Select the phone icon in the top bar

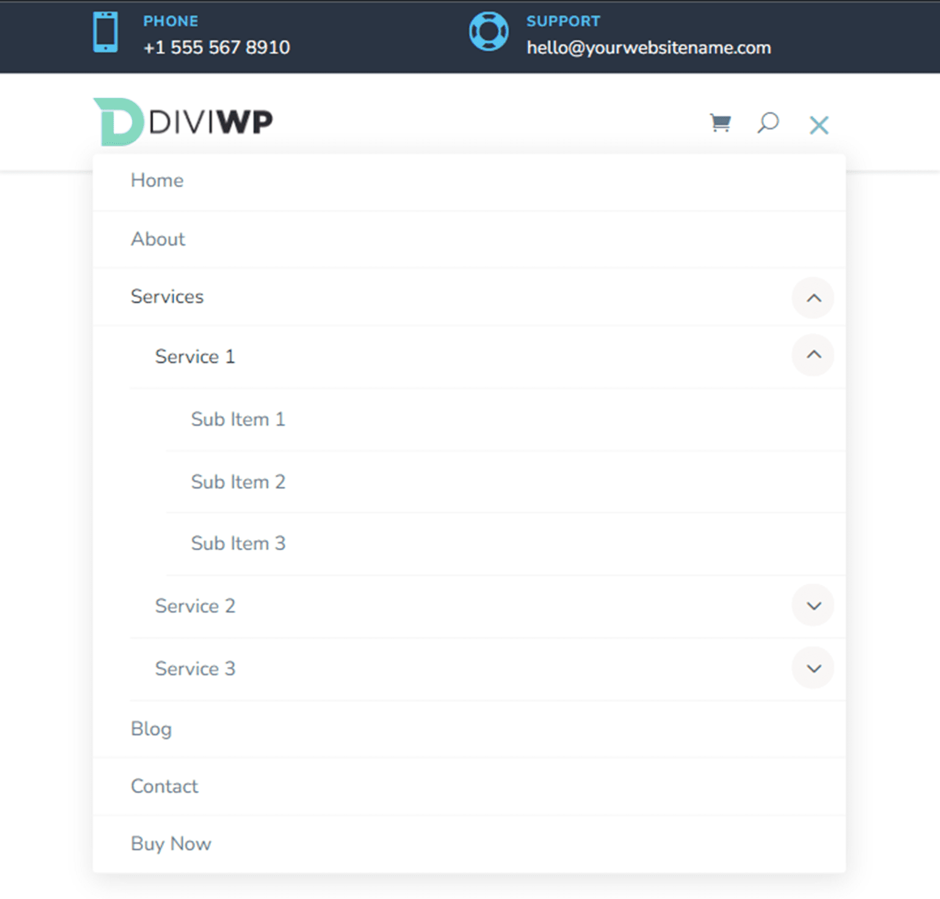coord(105,31)
